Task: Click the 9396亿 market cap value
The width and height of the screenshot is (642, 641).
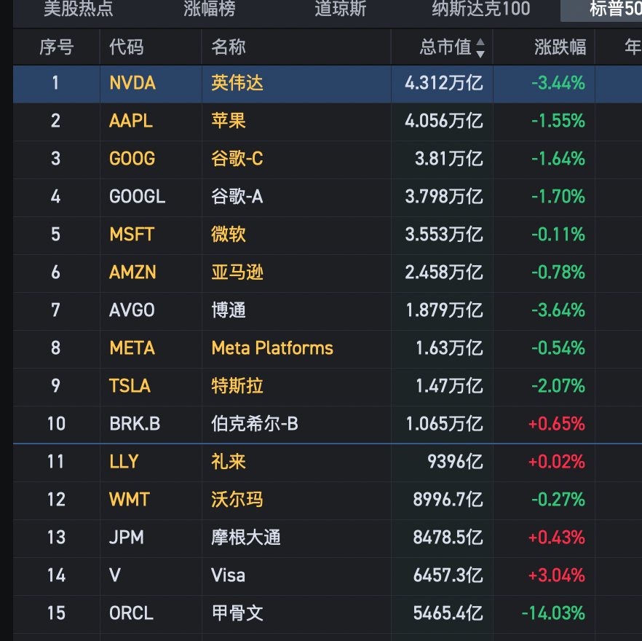Action: pos(456,462)
